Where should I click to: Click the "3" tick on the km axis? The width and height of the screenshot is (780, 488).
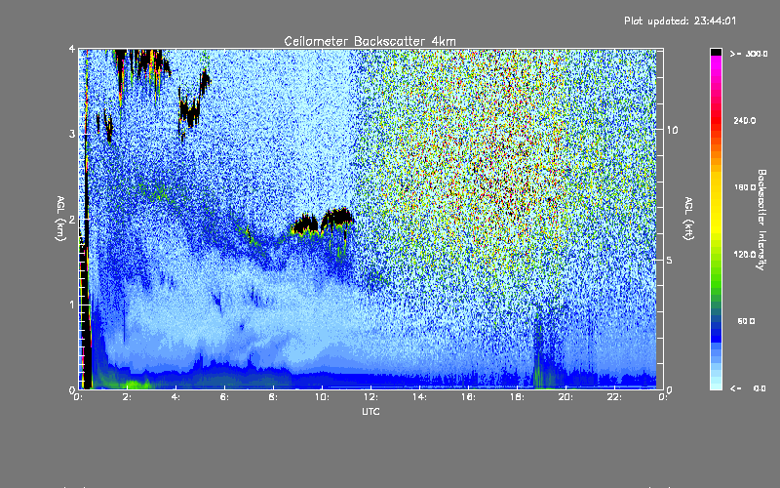point(72,134)
